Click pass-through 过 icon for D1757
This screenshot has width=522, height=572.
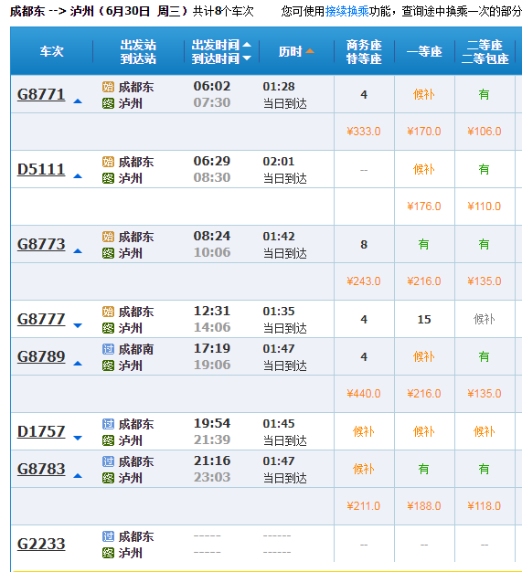pyautogui.click(x=108, y=424)
